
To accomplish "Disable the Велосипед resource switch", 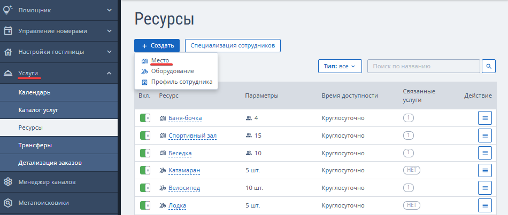I will click(145, 188).
